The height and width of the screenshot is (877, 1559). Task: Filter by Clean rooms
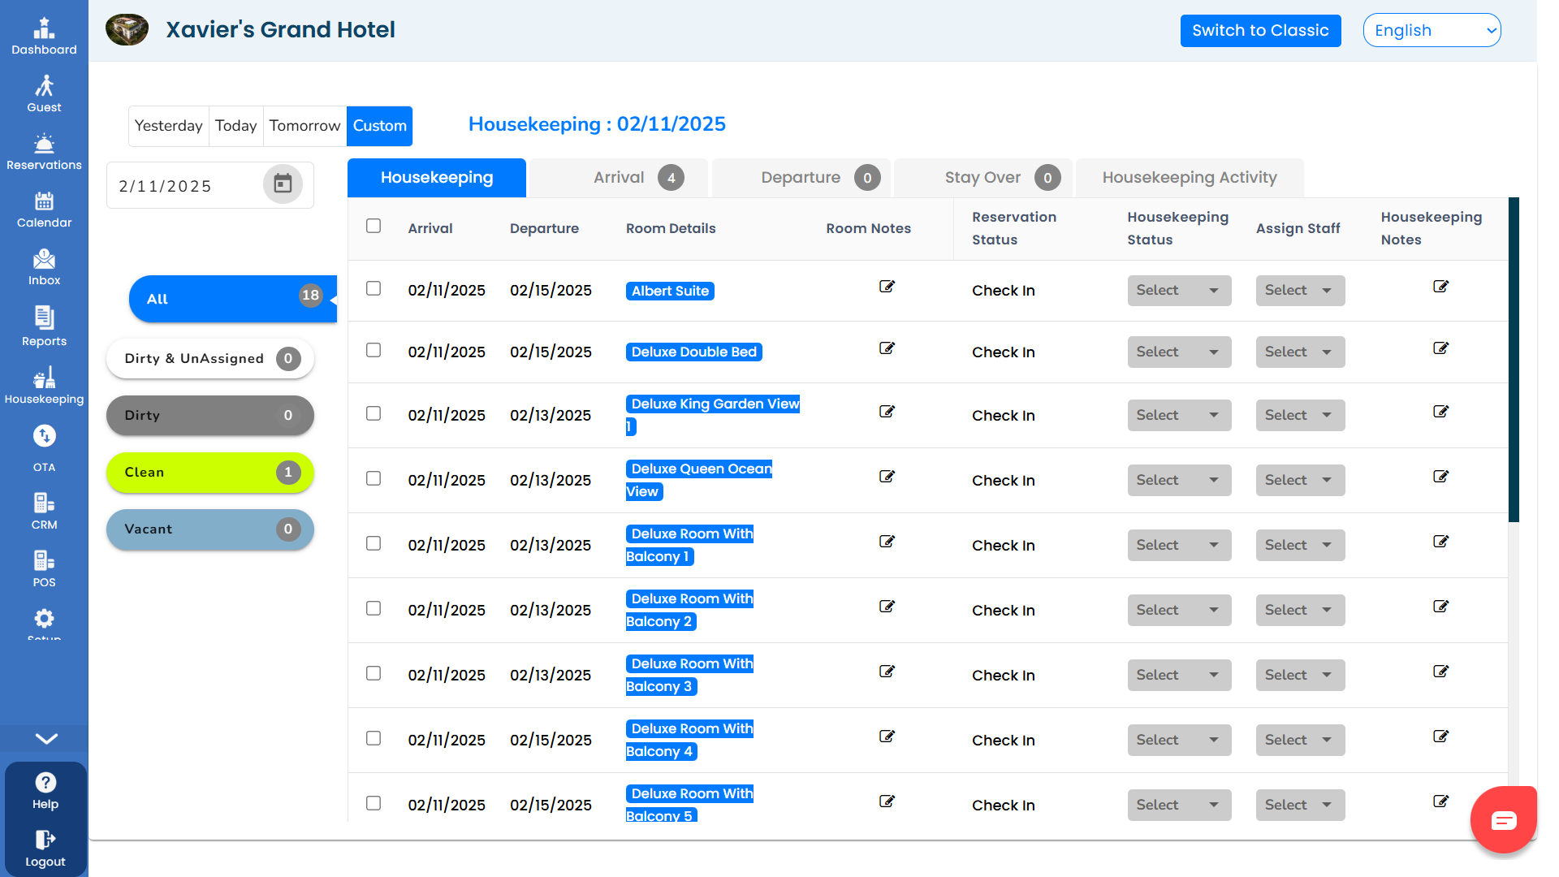tap(210, 473)
